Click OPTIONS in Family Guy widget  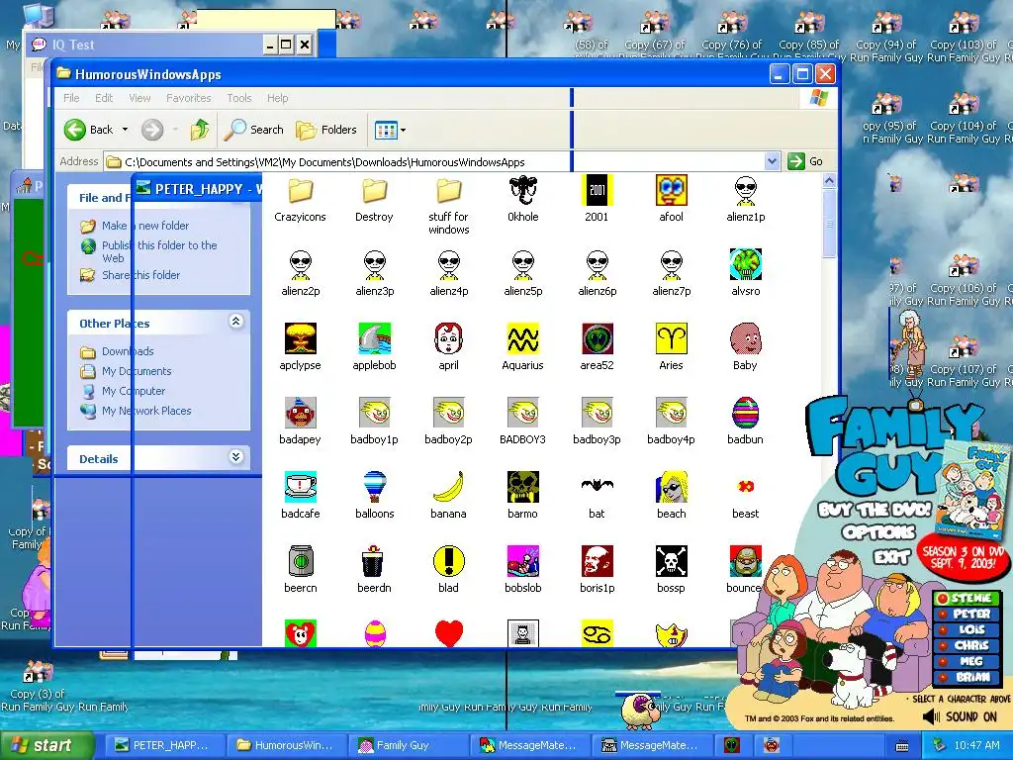click(x=878, y=532)
